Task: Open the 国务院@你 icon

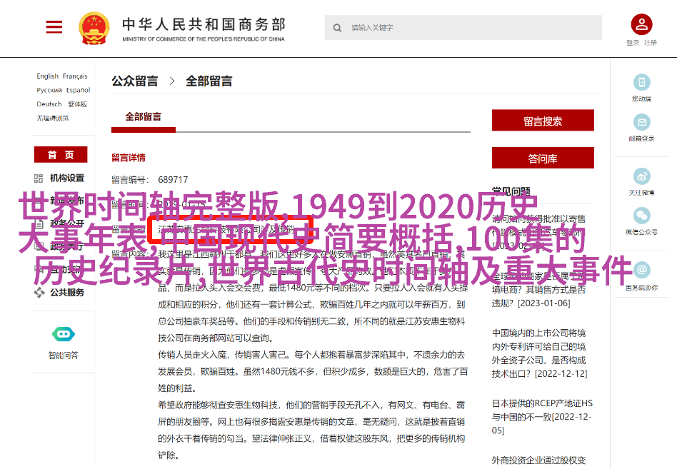Action: pyautogui.click(x=641, y=271)
